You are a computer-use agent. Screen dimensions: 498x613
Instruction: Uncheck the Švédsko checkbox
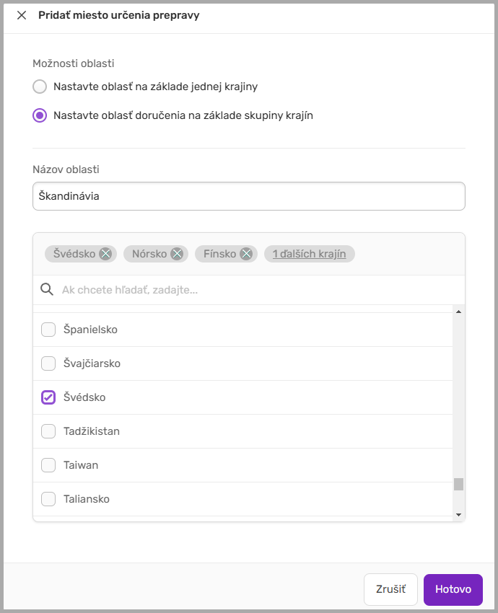48,397
